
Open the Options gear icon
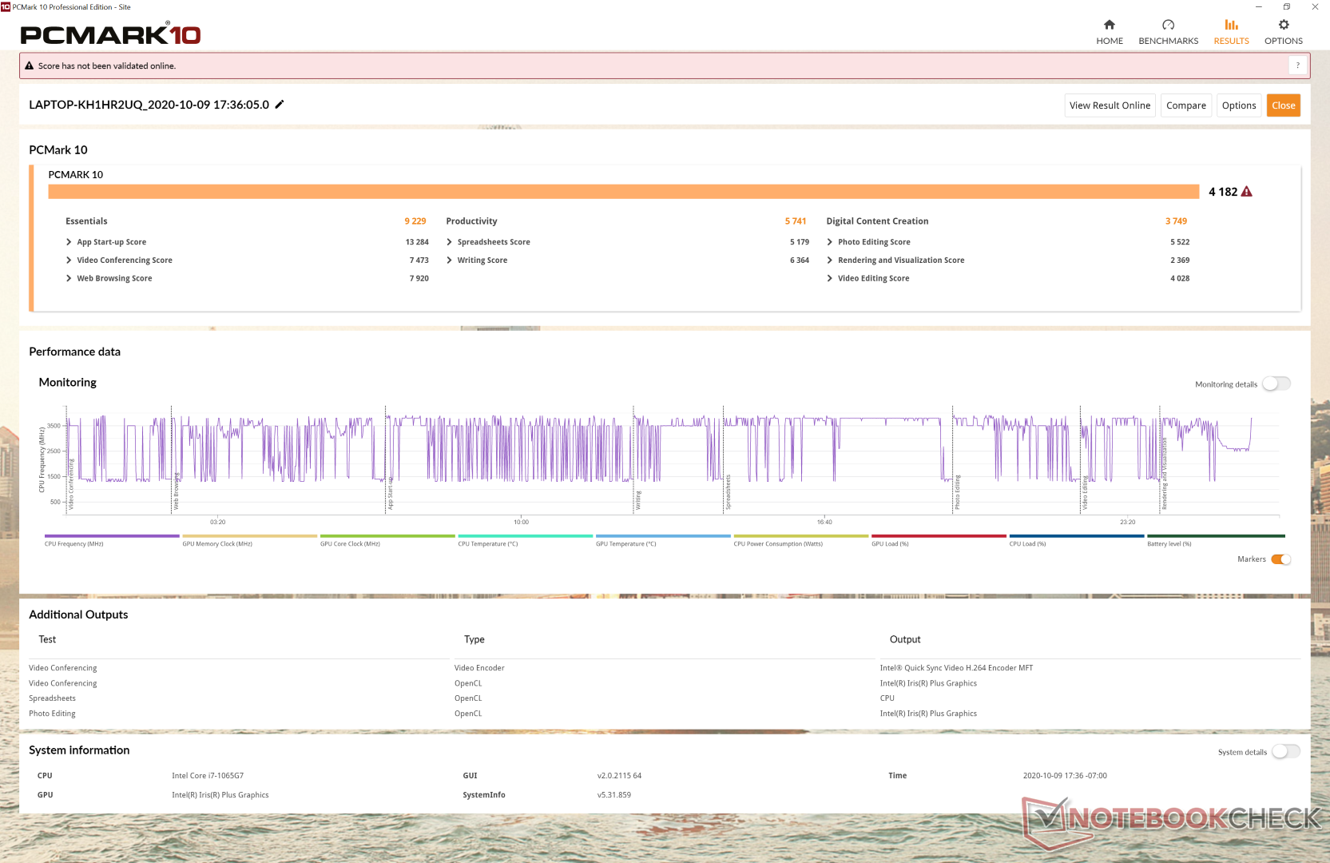coord(1283,25)
